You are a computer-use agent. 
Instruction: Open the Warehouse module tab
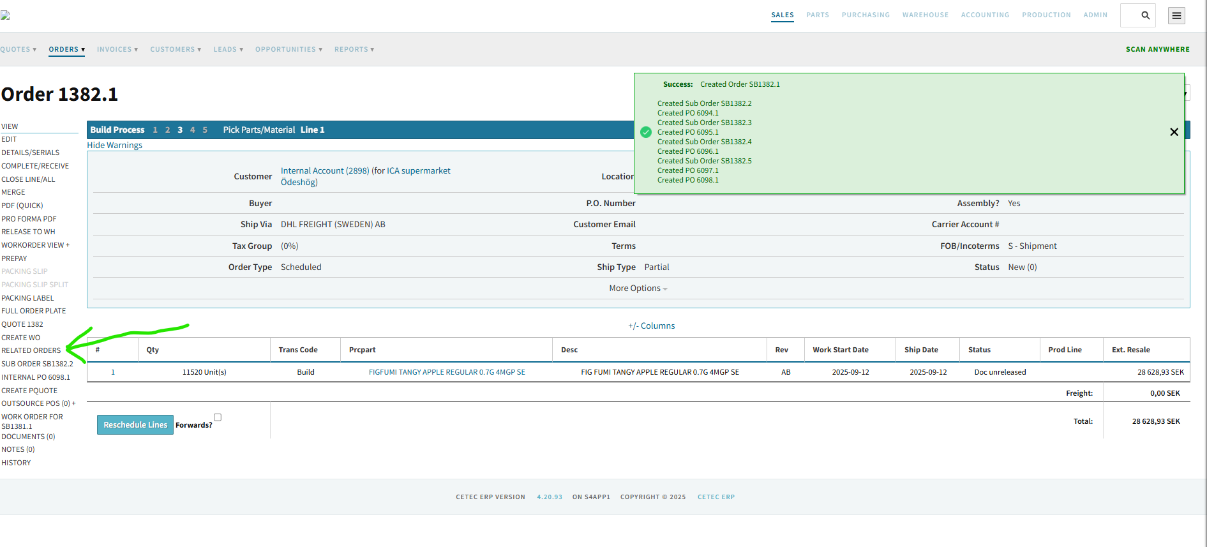click(925, 15)
